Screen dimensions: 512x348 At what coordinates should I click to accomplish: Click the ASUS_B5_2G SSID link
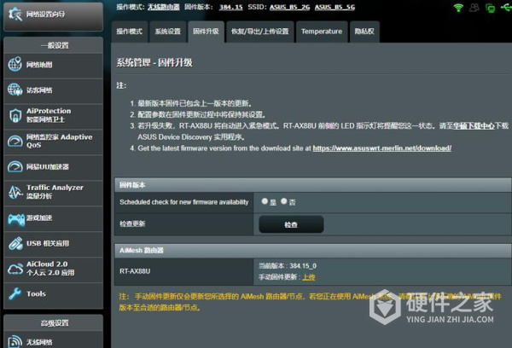click(289, 7)
